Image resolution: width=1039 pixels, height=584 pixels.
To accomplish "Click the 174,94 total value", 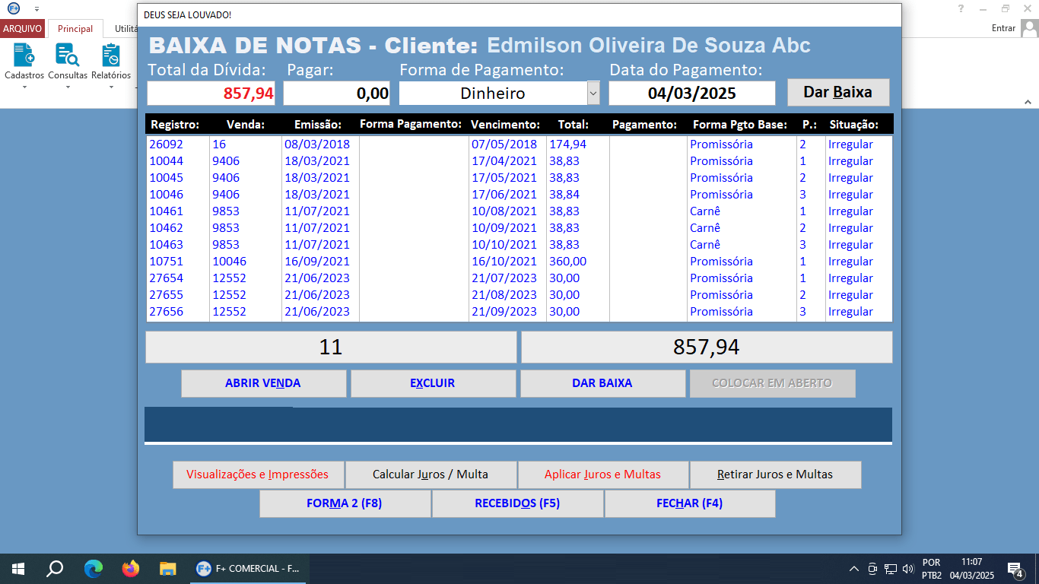I will tap(567, 144).
